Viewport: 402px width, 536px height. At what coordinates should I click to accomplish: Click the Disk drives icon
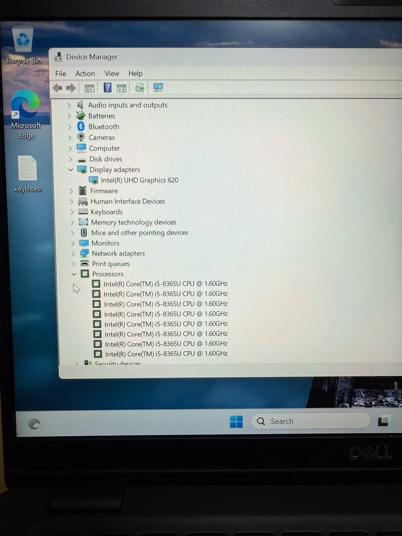click(82, 159)
